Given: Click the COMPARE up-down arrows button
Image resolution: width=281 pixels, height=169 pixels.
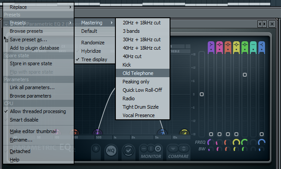Looking at the screenshot, I should 184,149.
